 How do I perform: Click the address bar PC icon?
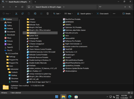[x=29, y=7]
